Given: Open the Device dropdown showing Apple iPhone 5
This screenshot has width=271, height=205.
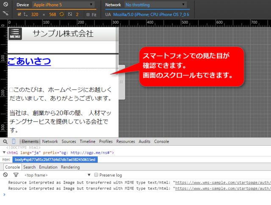Looking at the screenshot, I should (x=64, y=5).
